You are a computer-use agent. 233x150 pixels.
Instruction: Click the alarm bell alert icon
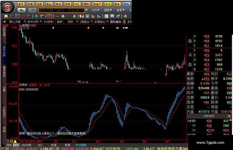tap(74, 16)
